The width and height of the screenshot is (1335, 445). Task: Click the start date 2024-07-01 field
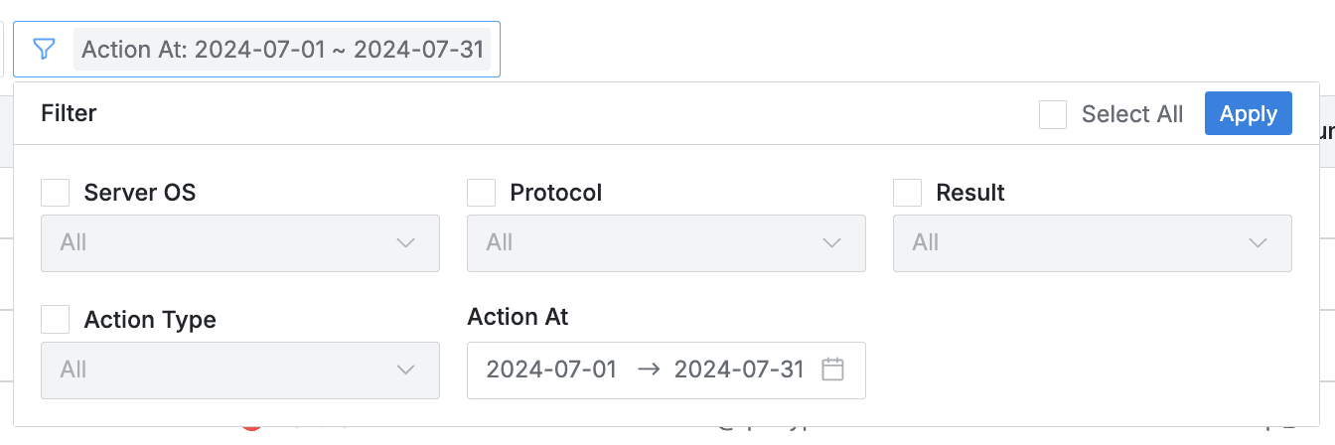pos(551,370)
